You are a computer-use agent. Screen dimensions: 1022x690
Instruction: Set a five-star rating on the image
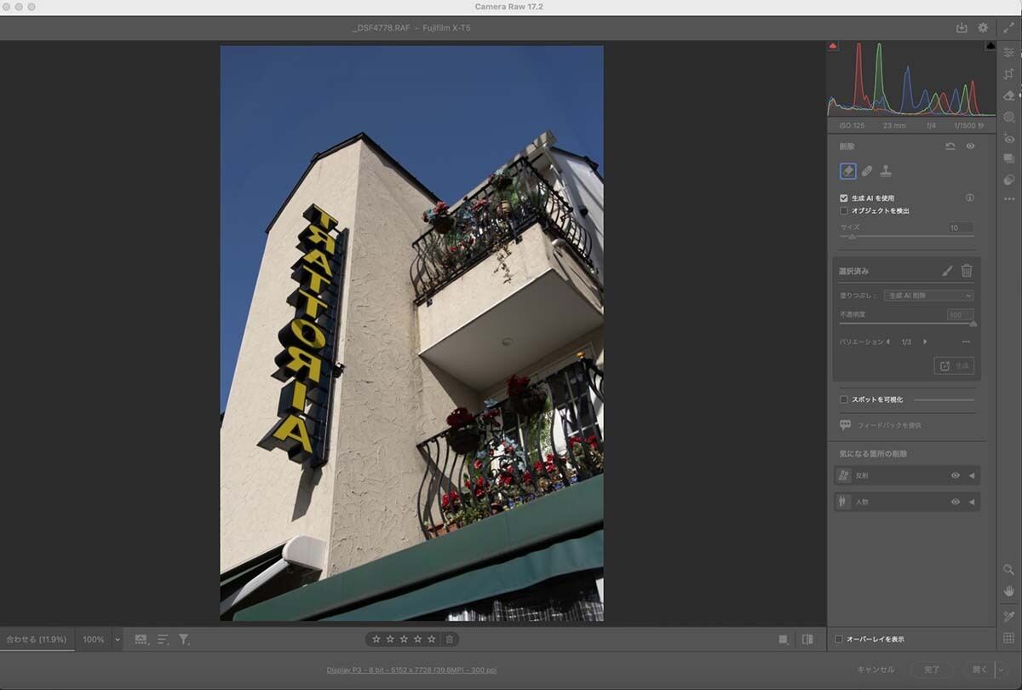tap(431, 639)
